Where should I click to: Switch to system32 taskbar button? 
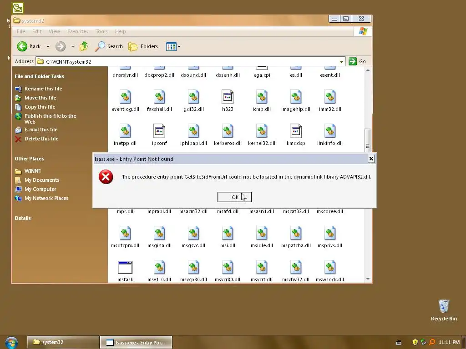(63, 342)
